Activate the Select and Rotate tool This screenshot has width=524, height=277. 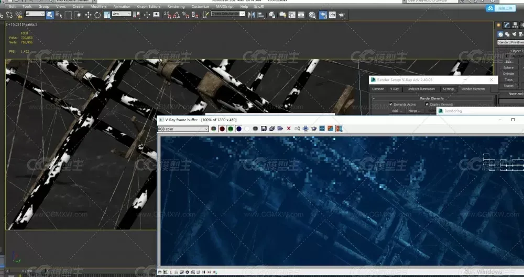pyautogui.click(x=97, y=15)
